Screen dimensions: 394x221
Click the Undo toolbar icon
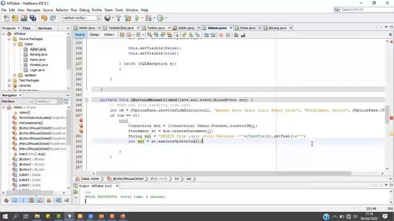click(44, 18)
